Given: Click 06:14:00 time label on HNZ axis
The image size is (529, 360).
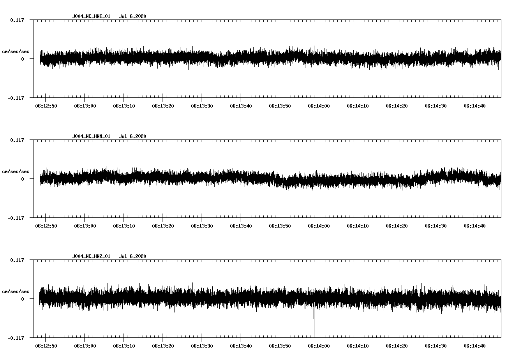Looking at the screenshot, I should coord(319,346).
